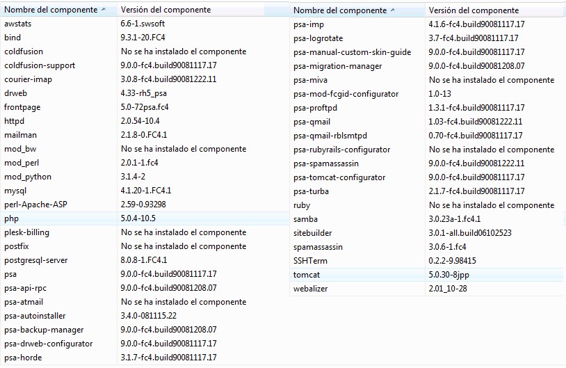Screen dimensions: 566x368
Task: Click version '5.0.30-8jpp' of tomcat
Action: [449, 275]
